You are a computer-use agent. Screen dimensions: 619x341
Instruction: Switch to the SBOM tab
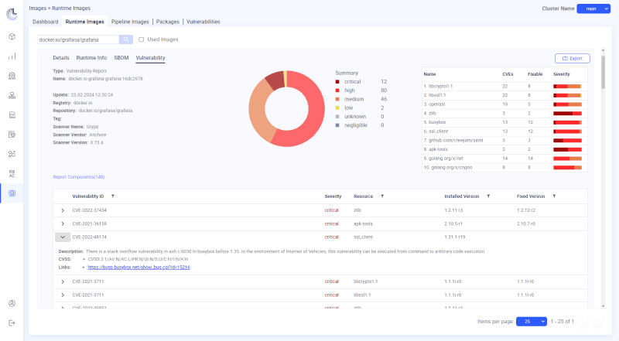[x=121, y=58]
